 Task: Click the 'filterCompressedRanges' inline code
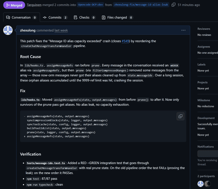(109, 70)
